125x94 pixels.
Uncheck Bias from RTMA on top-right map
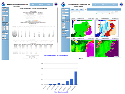(102, 19)
